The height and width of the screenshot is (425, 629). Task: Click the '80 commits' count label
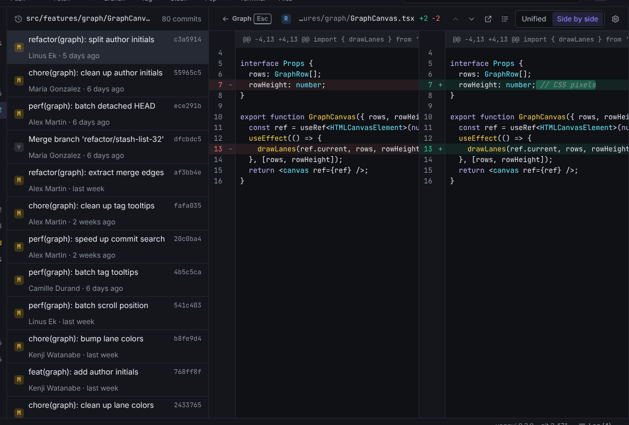click(x=181, y=19)
